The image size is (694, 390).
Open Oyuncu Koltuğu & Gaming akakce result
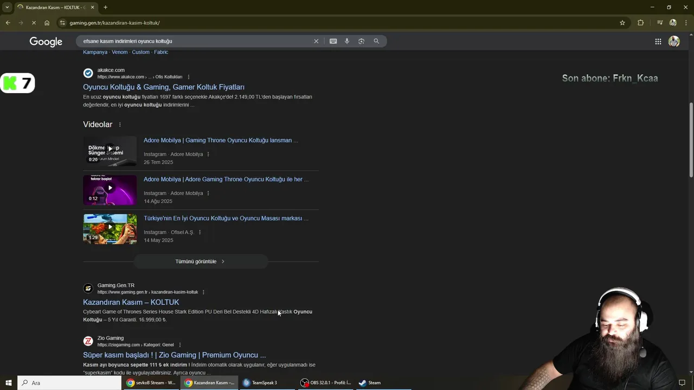pyautogui.click(x=164, y=87)
